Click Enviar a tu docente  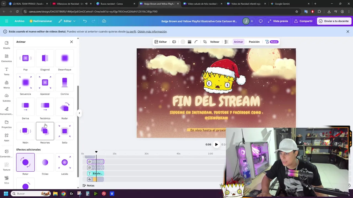click(x=334, y=21)
